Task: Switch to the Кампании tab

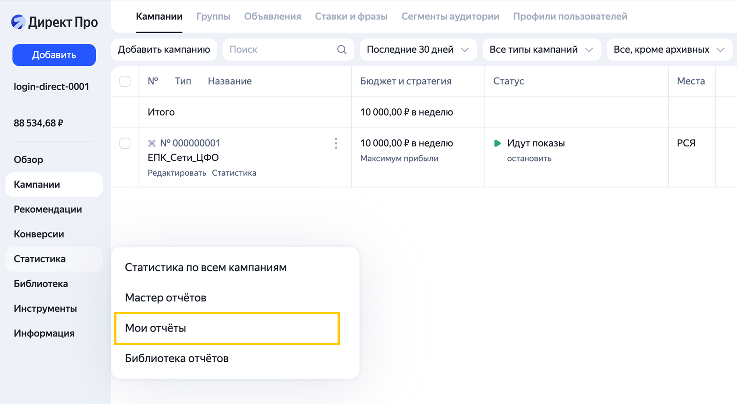Action: (159, 16)
